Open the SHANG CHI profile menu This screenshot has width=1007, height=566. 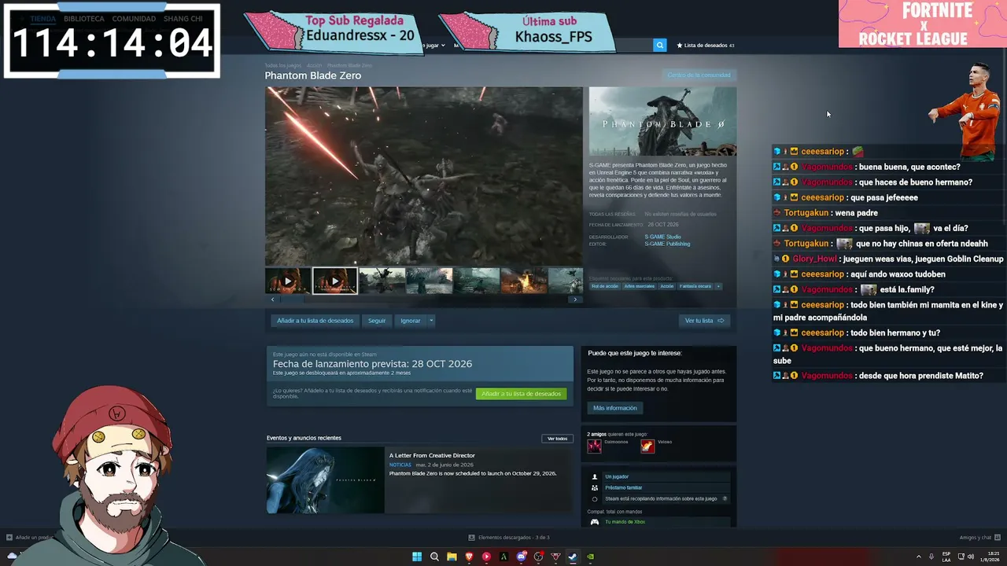[183, 19]
